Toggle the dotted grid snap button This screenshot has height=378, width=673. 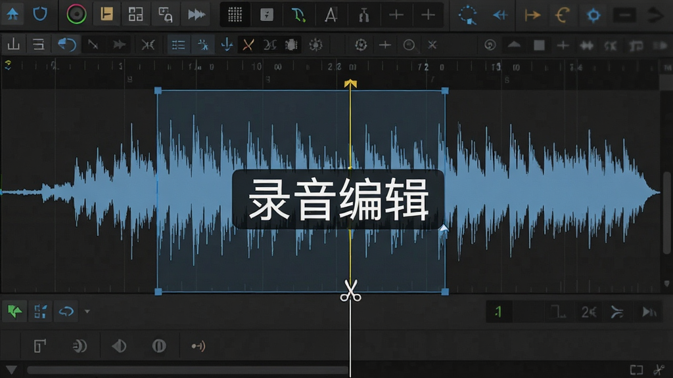click(235, 15)
